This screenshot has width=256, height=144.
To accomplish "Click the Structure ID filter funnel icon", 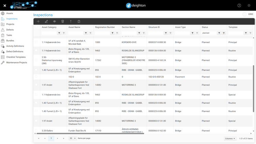I will (x=166, y=33).
